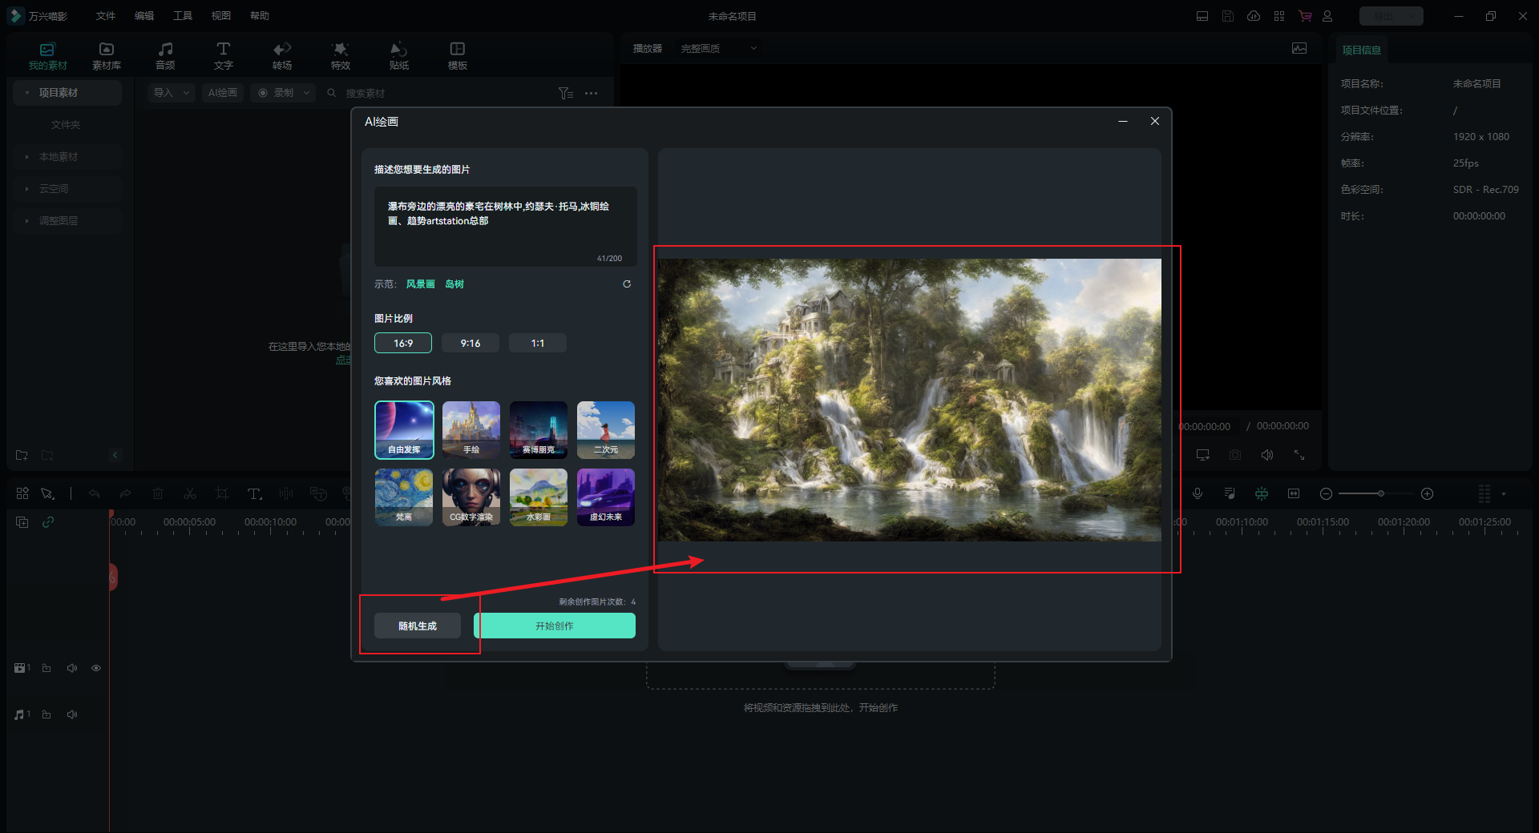Click the 开始创作 button
1539x833 pixels.
pyautogui.click(x=555, y=626)
